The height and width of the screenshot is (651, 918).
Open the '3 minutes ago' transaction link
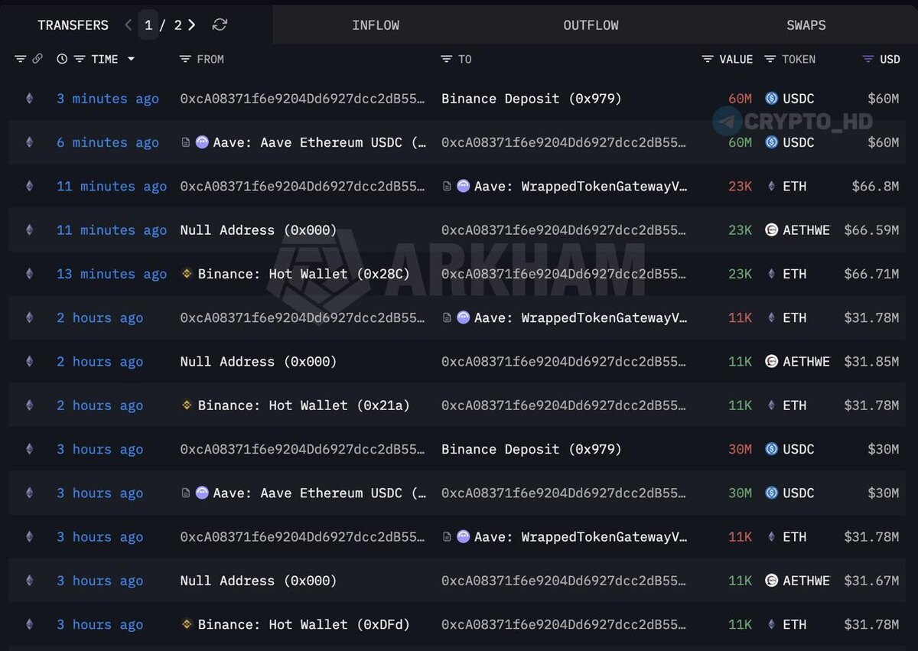tap(108, 99)
